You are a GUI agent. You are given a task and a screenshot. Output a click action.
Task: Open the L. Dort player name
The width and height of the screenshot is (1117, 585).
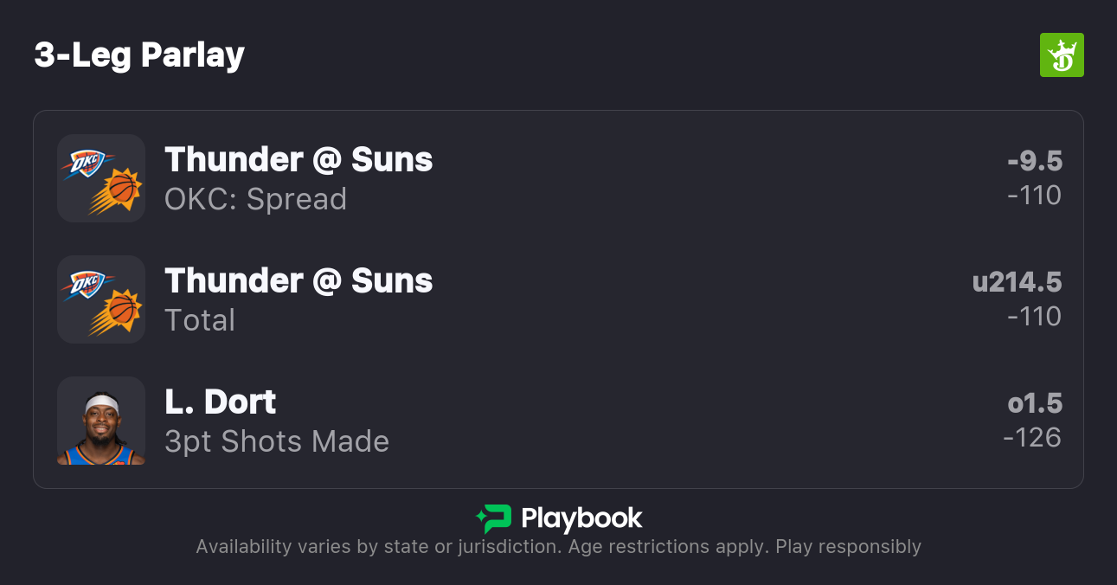pos(220,402)
